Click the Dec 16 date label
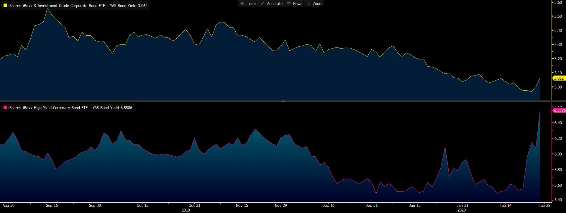The image size is (566, 213). [328, 205]
